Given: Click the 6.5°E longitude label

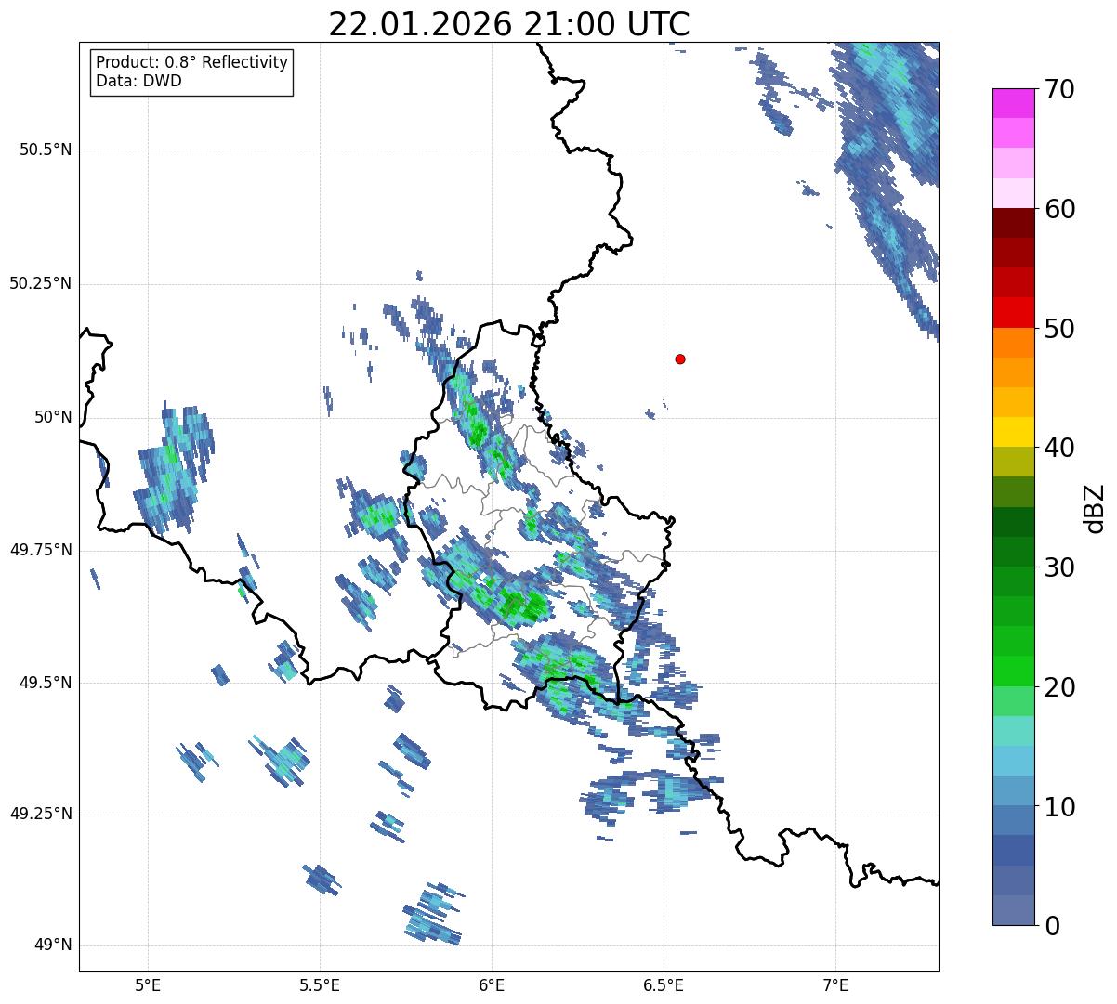Looking at the screenshot, I should pyautogui.click(x=664, y=984).
